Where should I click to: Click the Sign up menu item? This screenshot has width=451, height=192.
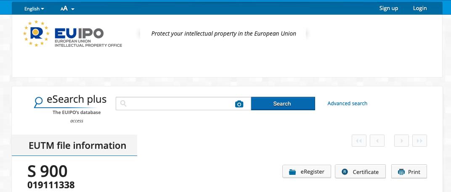tap(388, 8)
